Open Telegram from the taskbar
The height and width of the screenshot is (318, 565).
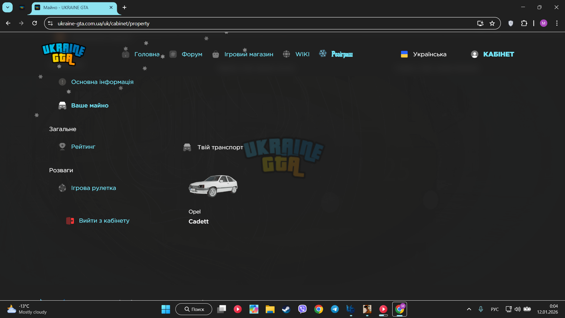tap(335, 309)
